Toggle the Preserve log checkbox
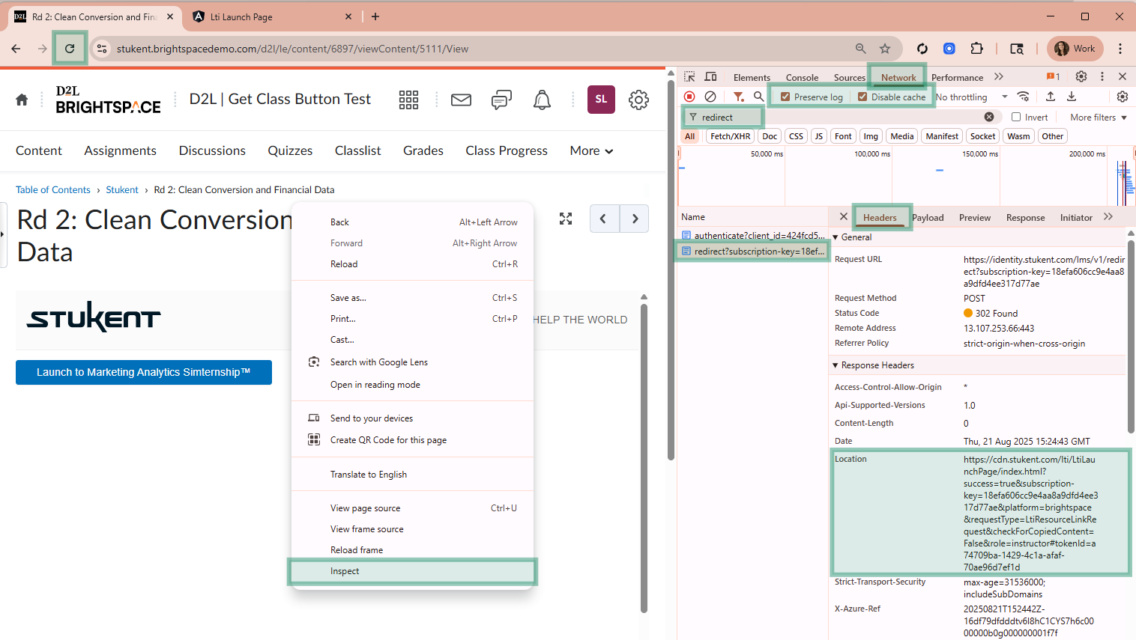The width and height of the screenshot is (1136, 640). point(785,97)
